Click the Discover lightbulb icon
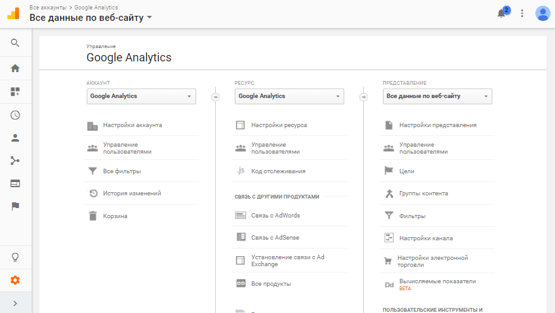The height and width of the screenshot is (313, 555). coord(15,257)
